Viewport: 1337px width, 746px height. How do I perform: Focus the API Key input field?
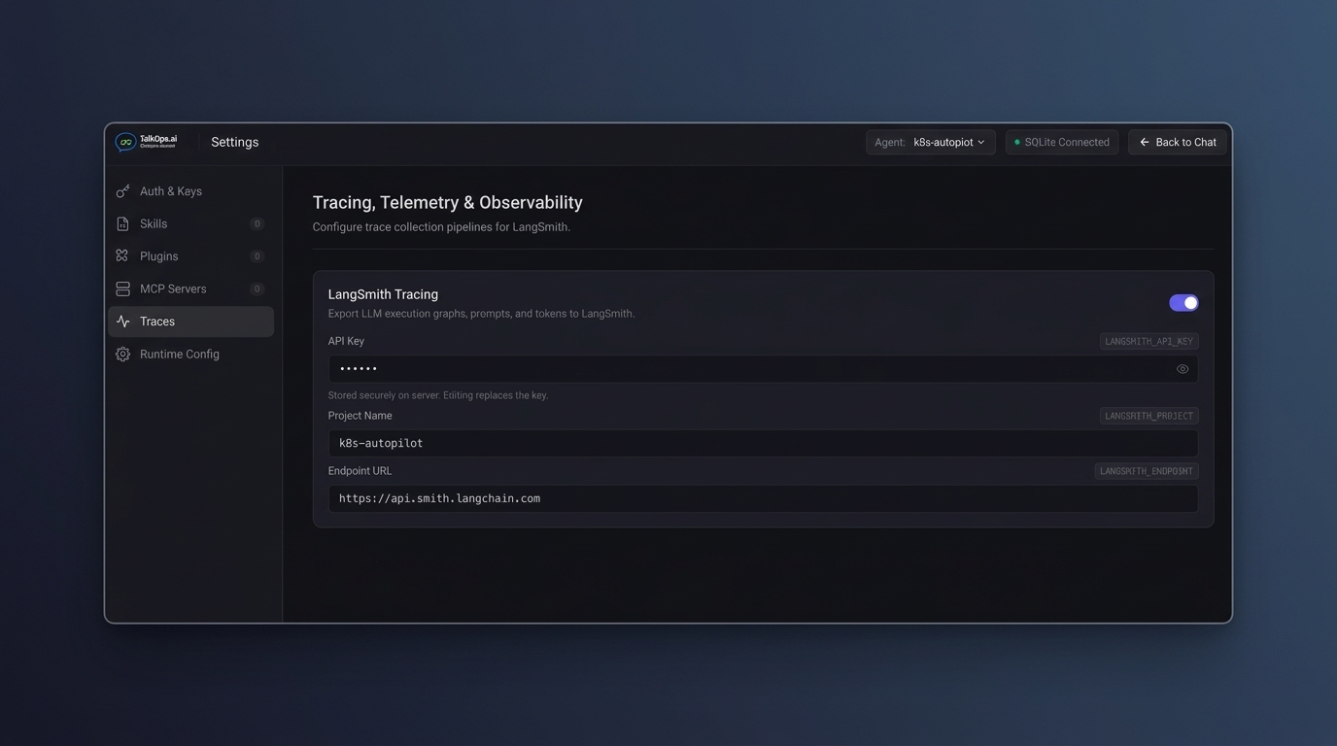click(x=763, y=369)
